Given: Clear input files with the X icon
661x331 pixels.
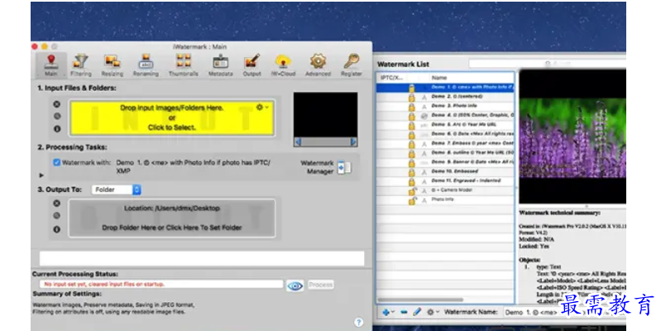Looking at the screenshot, I should 57,104.
